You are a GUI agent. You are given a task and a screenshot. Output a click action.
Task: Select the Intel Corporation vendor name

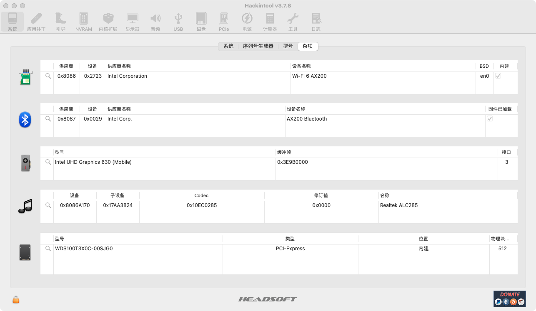(x=127, y=76)
